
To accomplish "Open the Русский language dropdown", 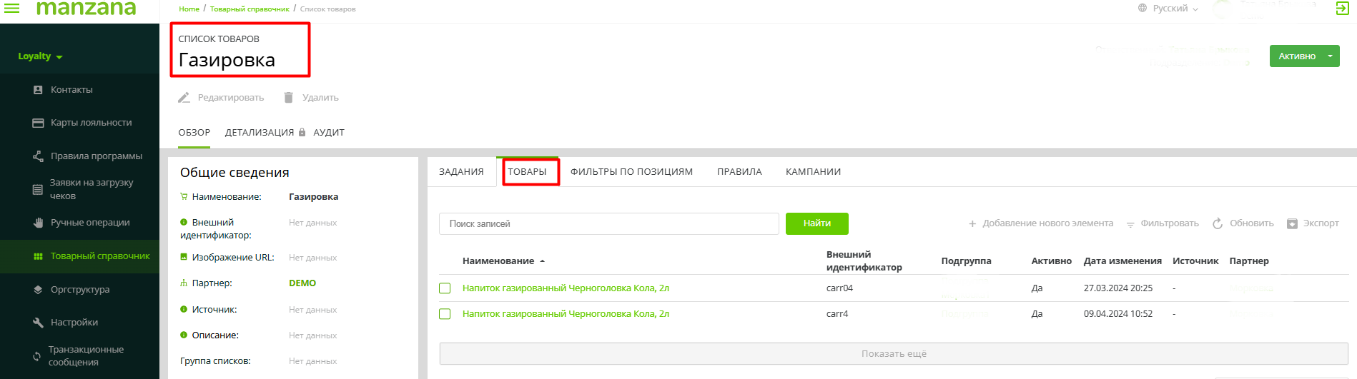I will tap(1170, 9).
